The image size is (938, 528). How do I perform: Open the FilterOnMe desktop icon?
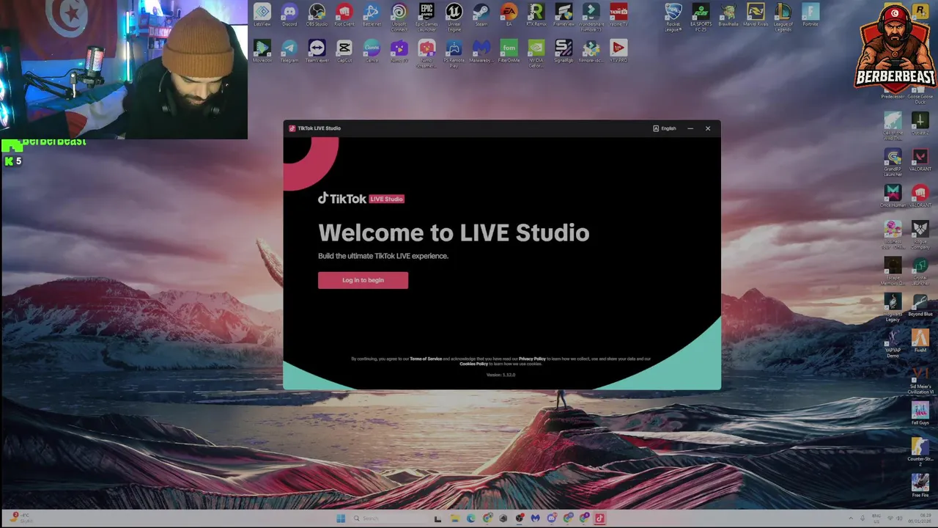(509, 51)
